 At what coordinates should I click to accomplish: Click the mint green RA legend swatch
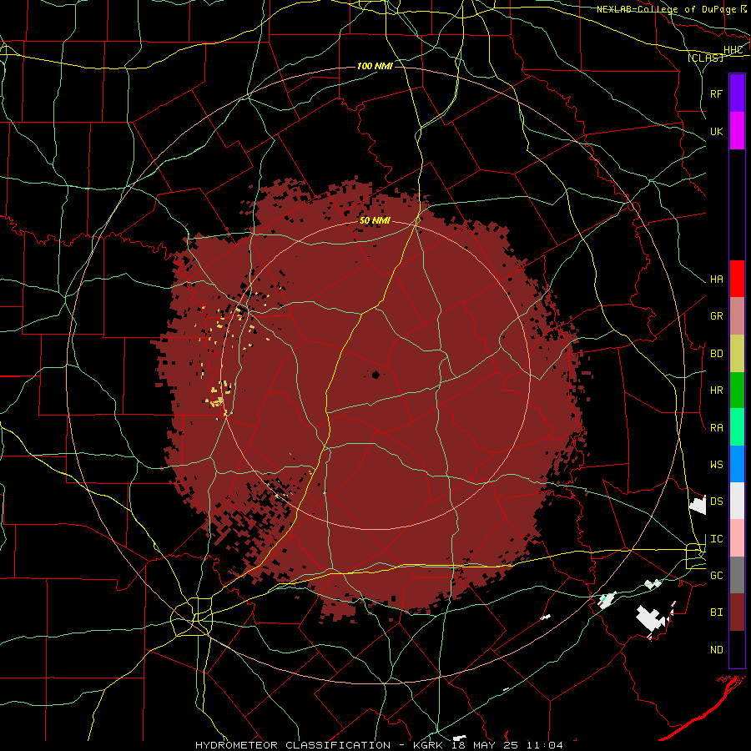tap(737, 427)
